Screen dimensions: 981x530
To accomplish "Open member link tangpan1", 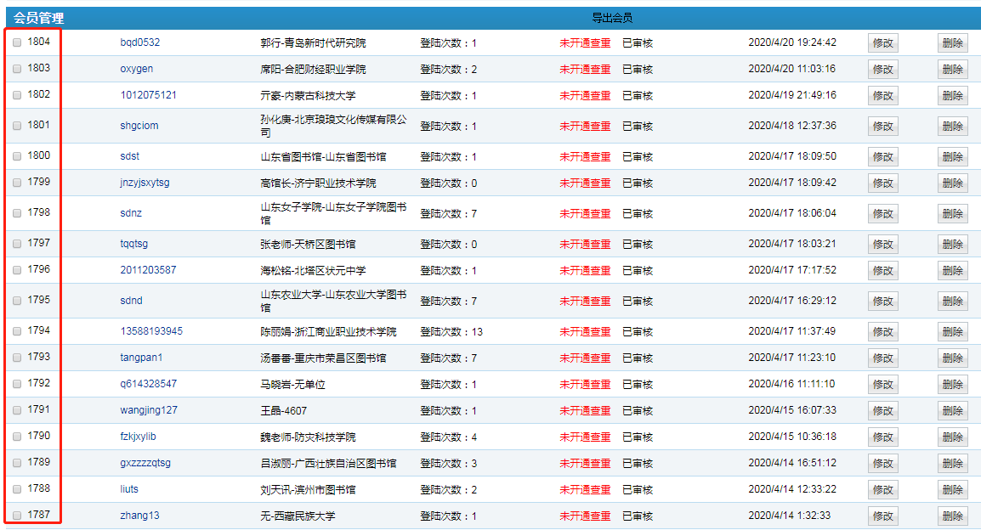I will click(141, 358).
